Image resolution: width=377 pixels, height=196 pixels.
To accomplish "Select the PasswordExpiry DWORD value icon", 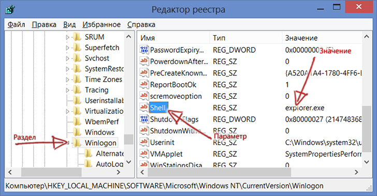I will pos(144,50).
